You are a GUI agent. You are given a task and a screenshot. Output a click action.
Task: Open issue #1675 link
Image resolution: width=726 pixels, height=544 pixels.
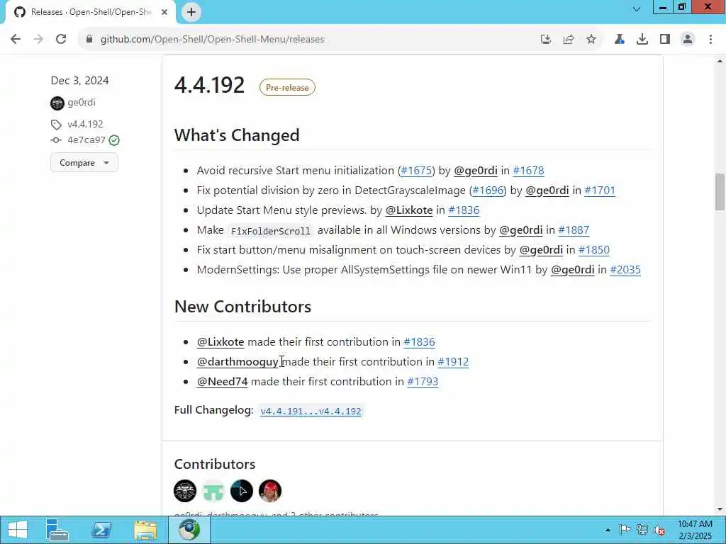(416, 171)
